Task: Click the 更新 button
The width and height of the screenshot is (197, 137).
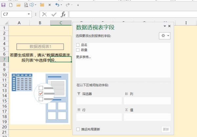Action: point(166,129)
